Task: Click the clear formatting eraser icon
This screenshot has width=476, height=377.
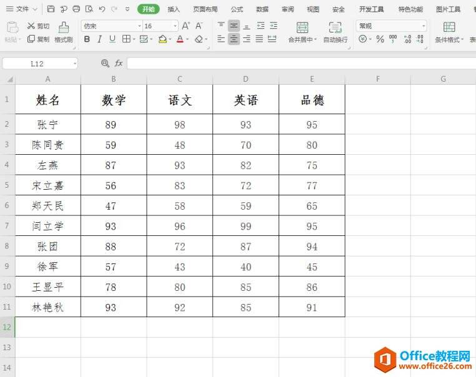Action: tap(199, 39)
